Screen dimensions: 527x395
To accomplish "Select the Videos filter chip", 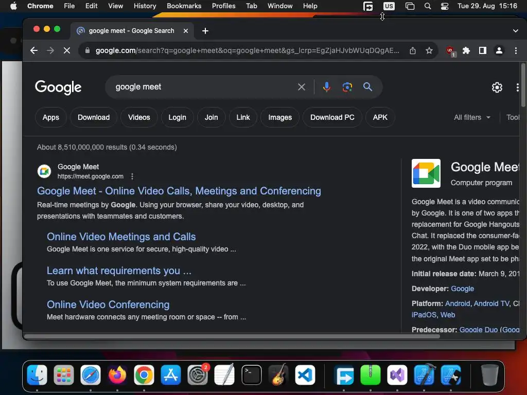I will (139, 118).
